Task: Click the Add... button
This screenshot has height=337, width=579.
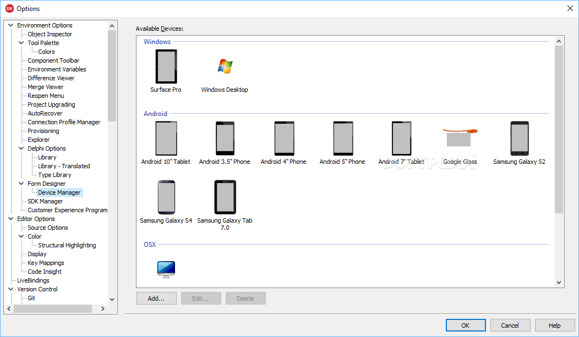Action: (156, 299)
